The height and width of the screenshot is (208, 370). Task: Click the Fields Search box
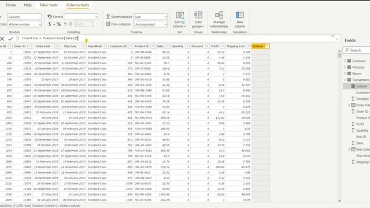(357, 50)
